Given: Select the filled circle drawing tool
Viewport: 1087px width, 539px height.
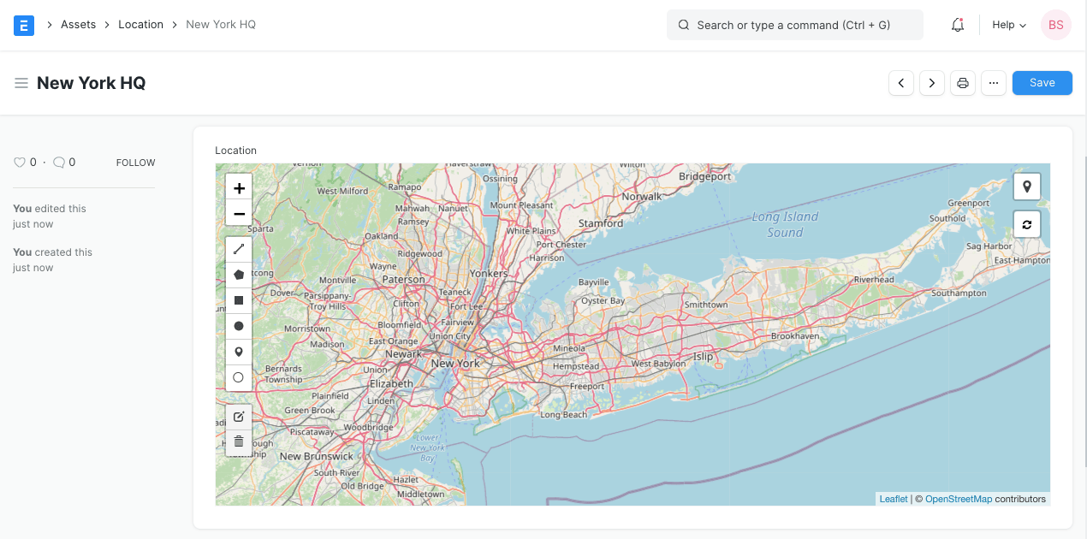Looking at the screenshot, I should 239,326.
